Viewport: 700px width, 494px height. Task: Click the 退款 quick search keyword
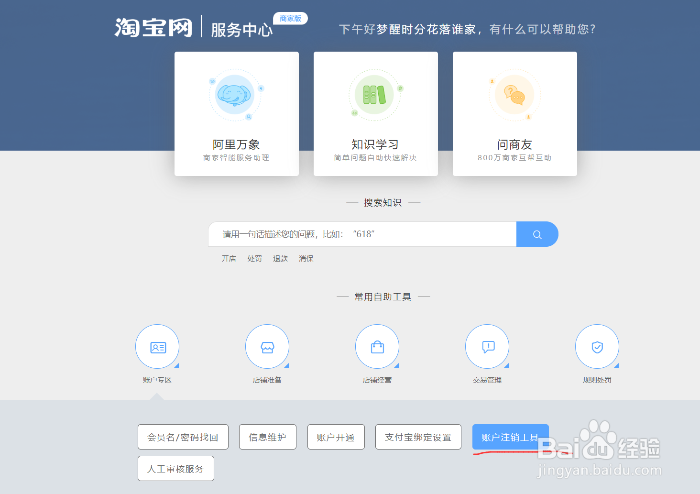281,259
